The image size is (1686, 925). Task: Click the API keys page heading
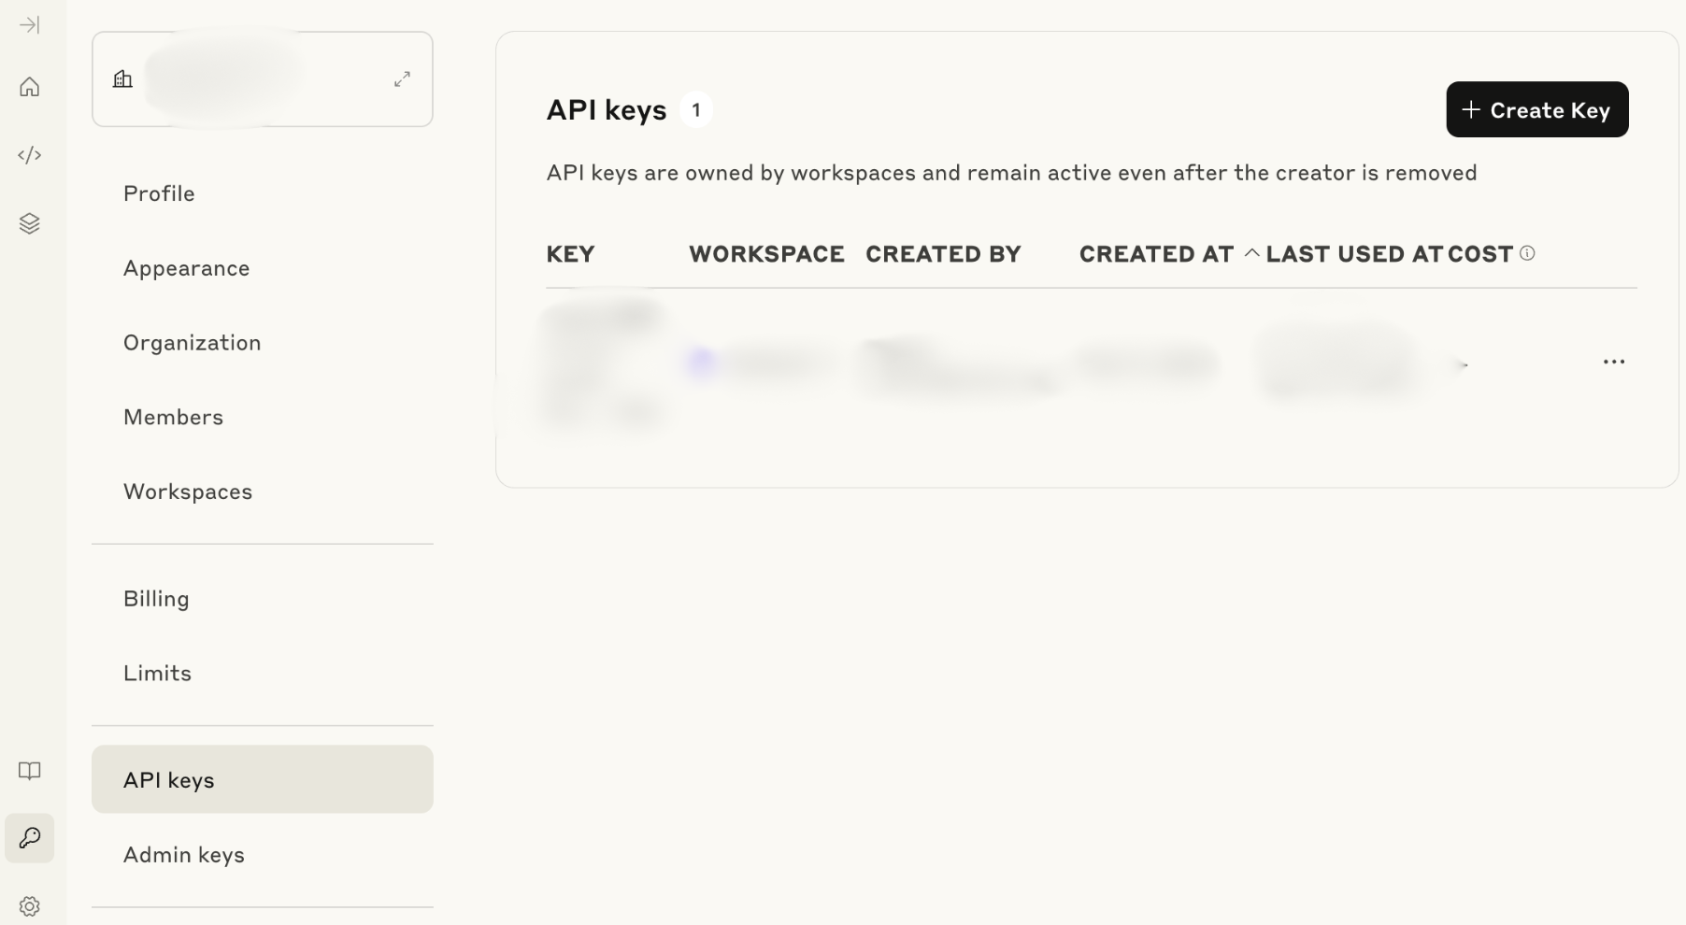pyautogui.click(x=606, y=110)
